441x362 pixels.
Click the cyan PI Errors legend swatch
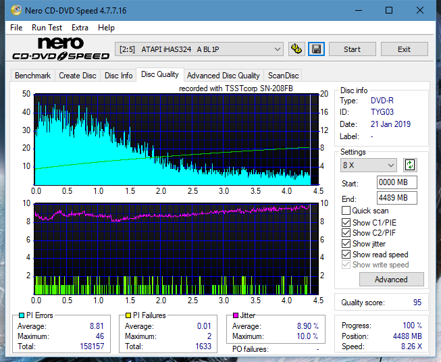tap(22, 315)
